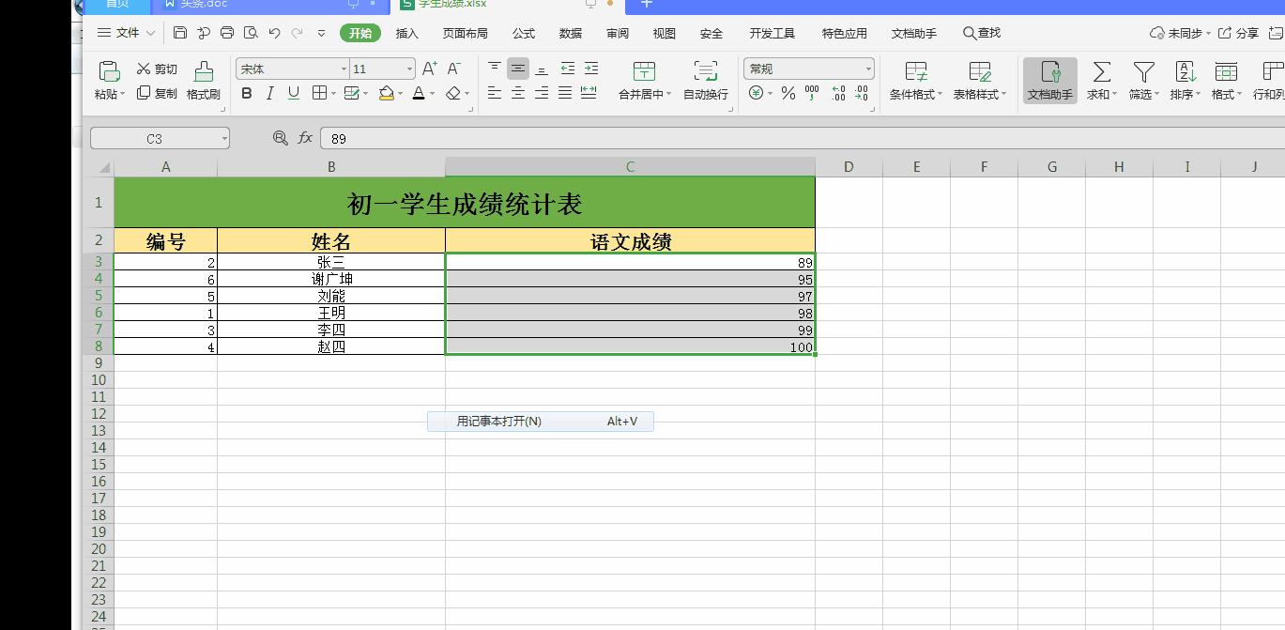Click the Undo arrow

pyautogui.click(x=274, y=33)
